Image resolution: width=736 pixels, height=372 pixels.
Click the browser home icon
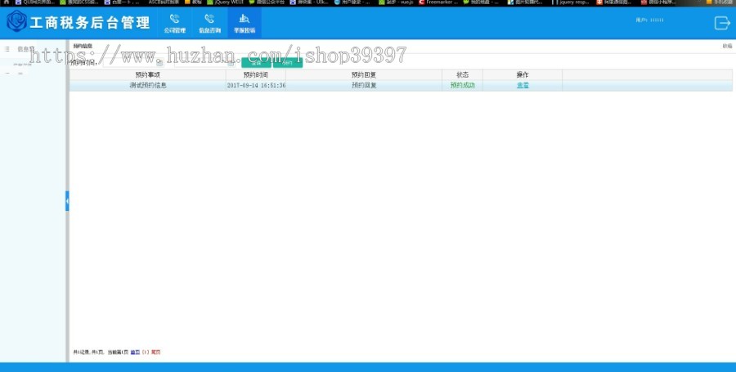click(6, 2)
